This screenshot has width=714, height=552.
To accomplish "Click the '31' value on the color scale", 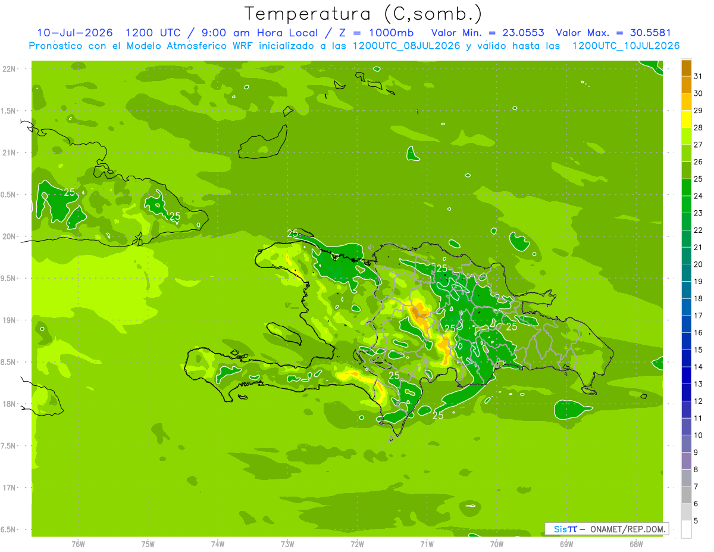I will 699,76.
